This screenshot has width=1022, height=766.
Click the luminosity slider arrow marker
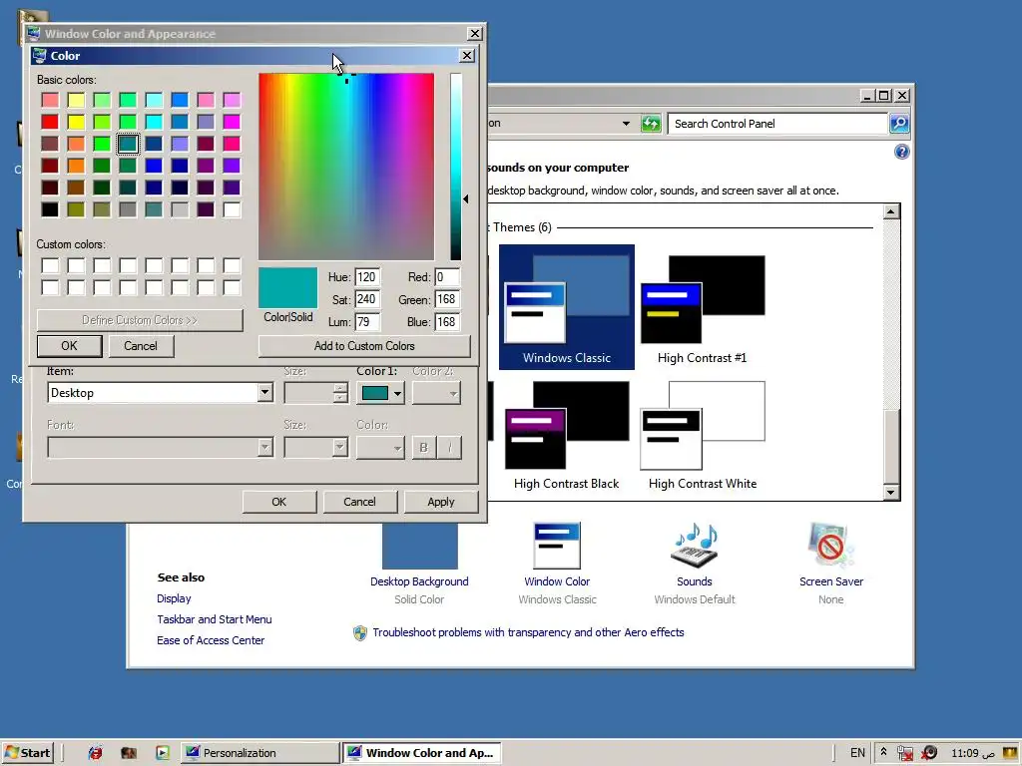(x=465, y=198)
